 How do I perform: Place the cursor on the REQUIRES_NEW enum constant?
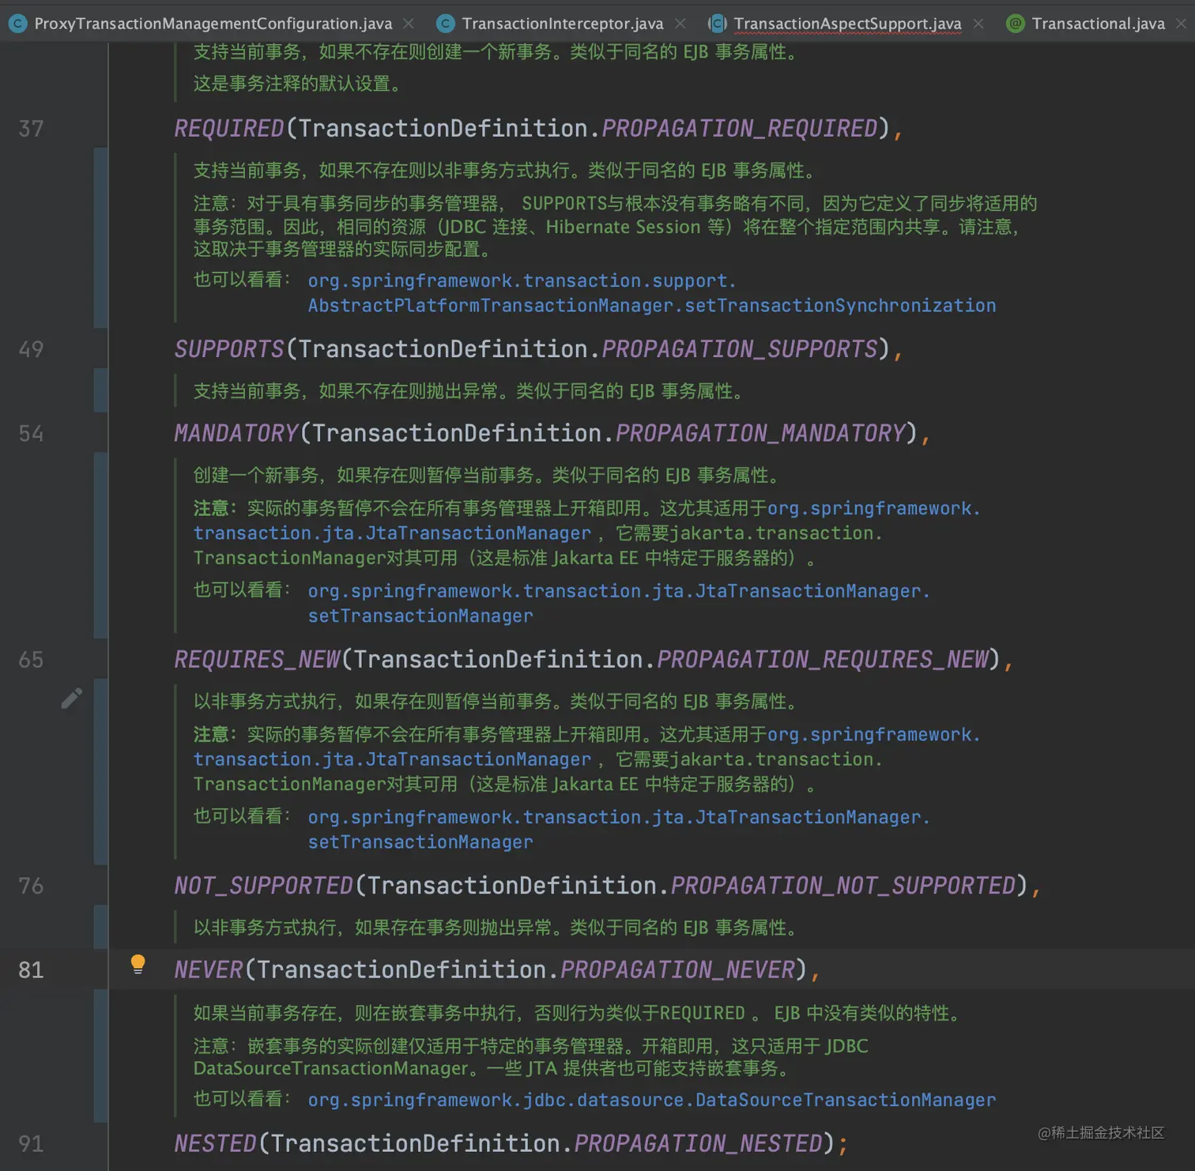click(x=257, y=659)
